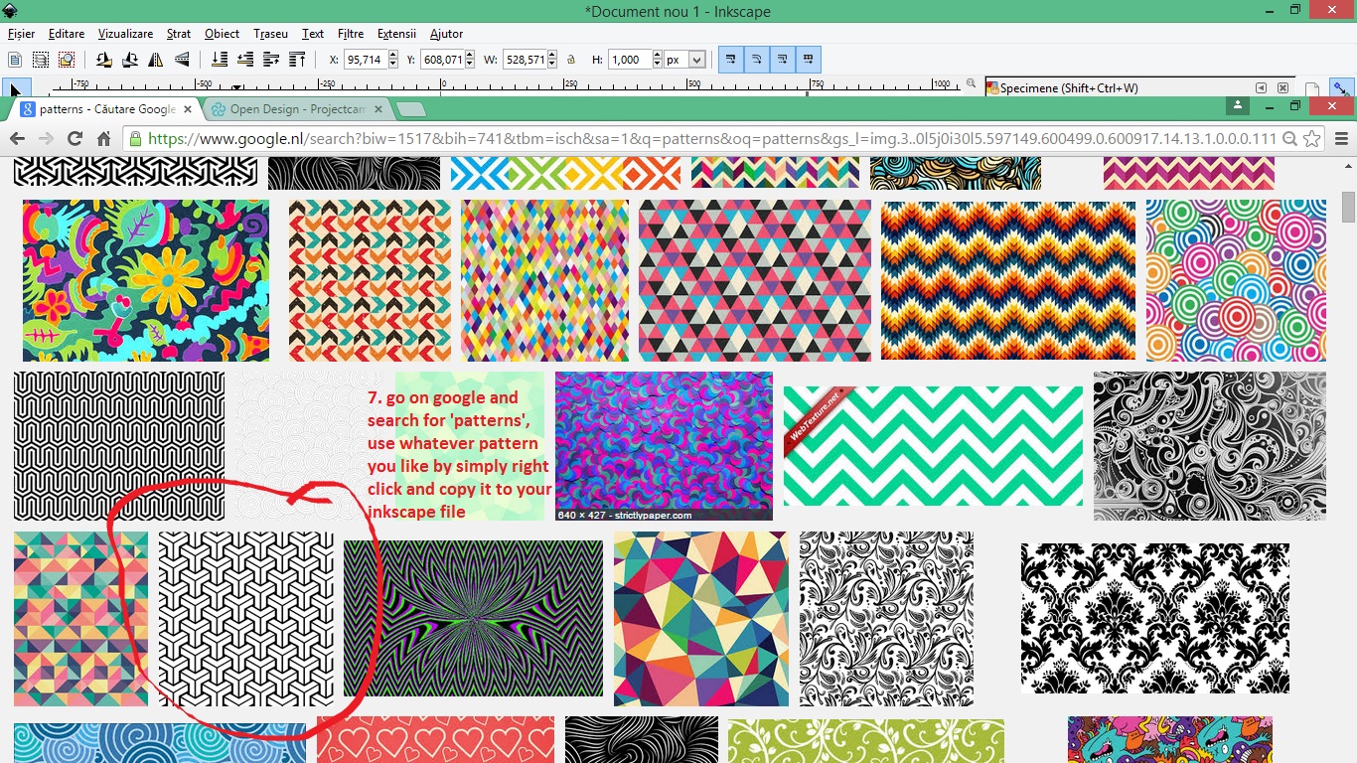Open the Filtre menu
Viewport: 1357px width, 763px height.
pos(351,34)
